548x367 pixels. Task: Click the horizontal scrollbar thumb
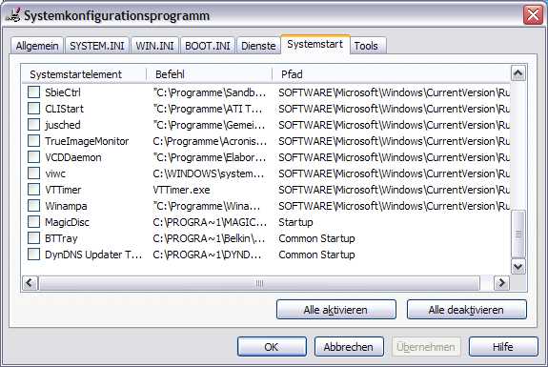click(259, 283)
